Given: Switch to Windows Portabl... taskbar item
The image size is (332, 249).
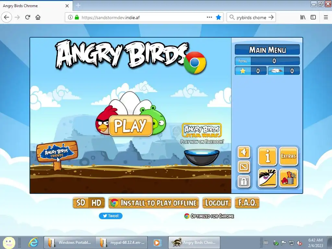Looking at the screenshot, I should pyautogui.click(x=70, y=243).
